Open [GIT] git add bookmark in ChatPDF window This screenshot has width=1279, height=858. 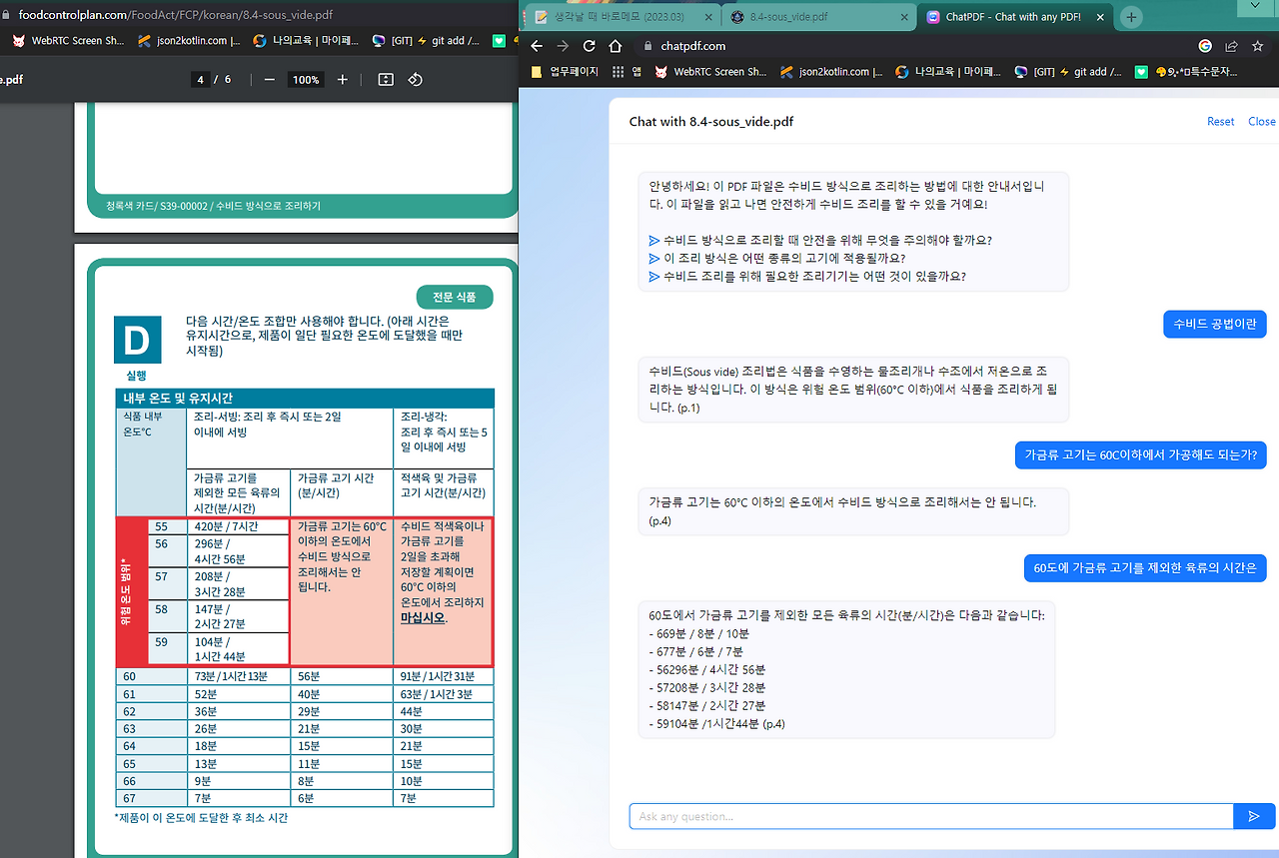(1068, 72)
